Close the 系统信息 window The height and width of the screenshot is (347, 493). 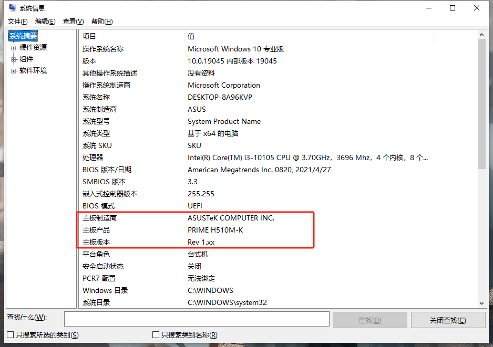pos(477,8)
